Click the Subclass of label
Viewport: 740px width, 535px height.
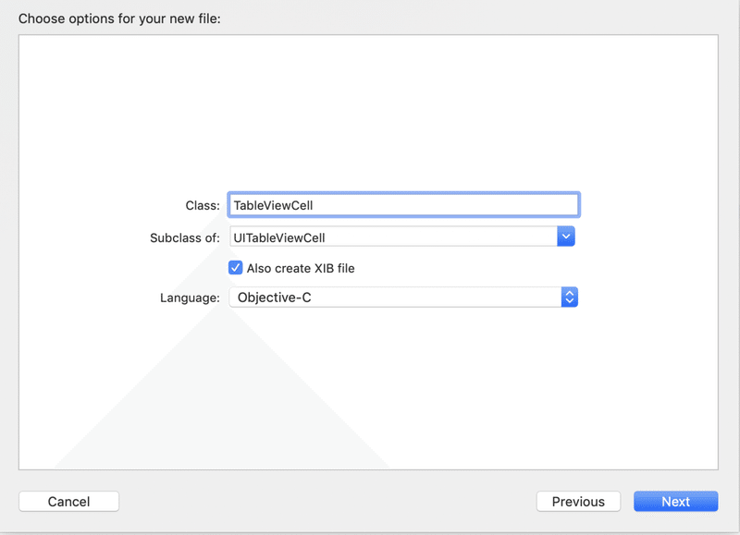tap(185, 237)
